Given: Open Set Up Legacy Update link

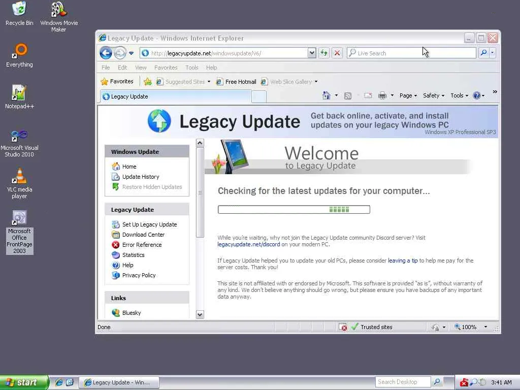Looking at the screenshot, I should coord(149,224).
